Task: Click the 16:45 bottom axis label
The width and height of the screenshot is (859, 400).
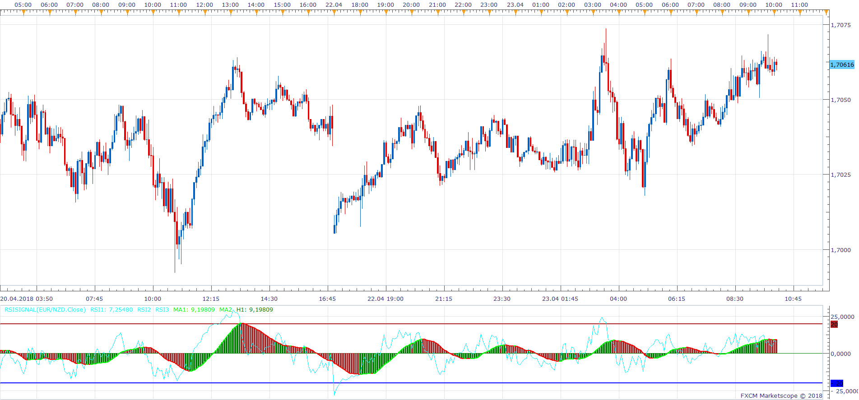Action: [x=327, y=299]
